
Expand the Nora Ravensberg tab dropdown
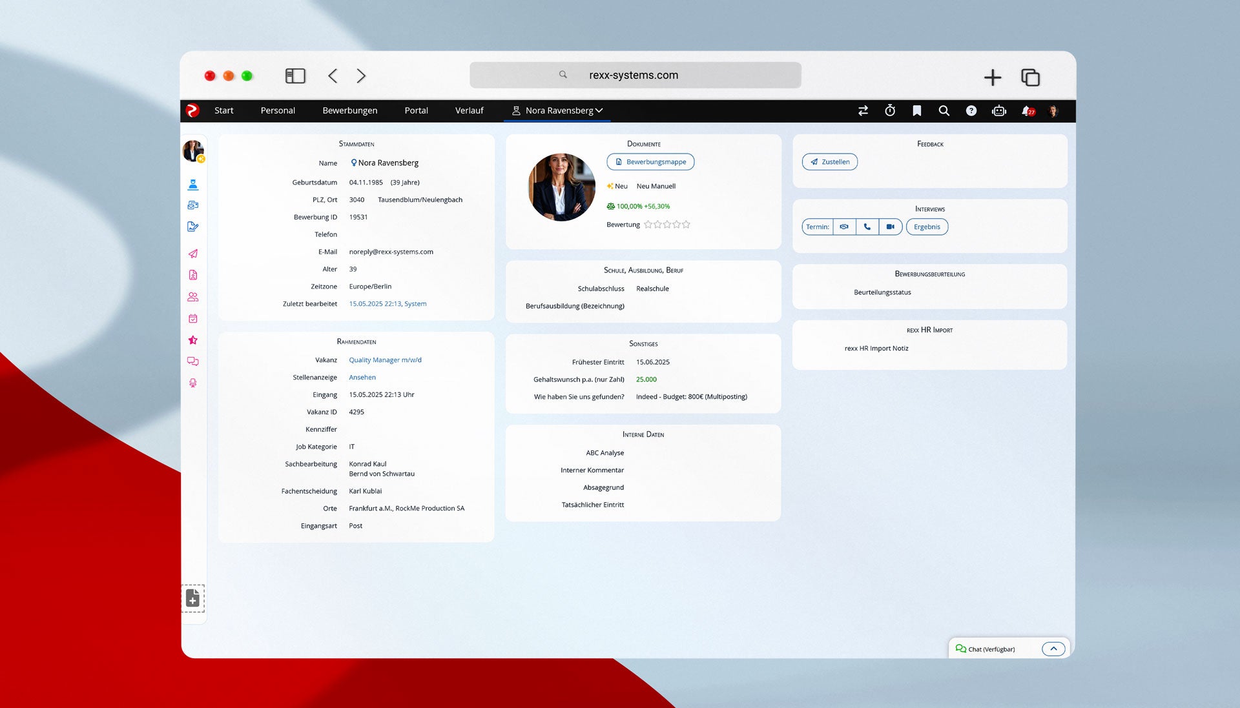(x=599, y=110)
